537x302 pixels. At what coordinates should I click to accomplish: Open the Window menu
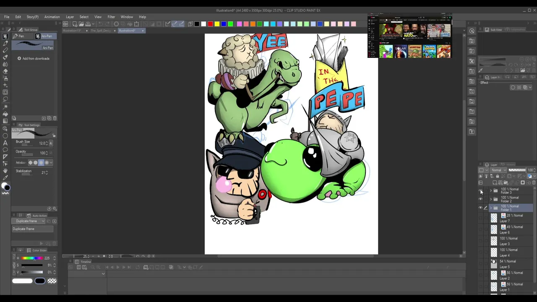tap(127, 17)
